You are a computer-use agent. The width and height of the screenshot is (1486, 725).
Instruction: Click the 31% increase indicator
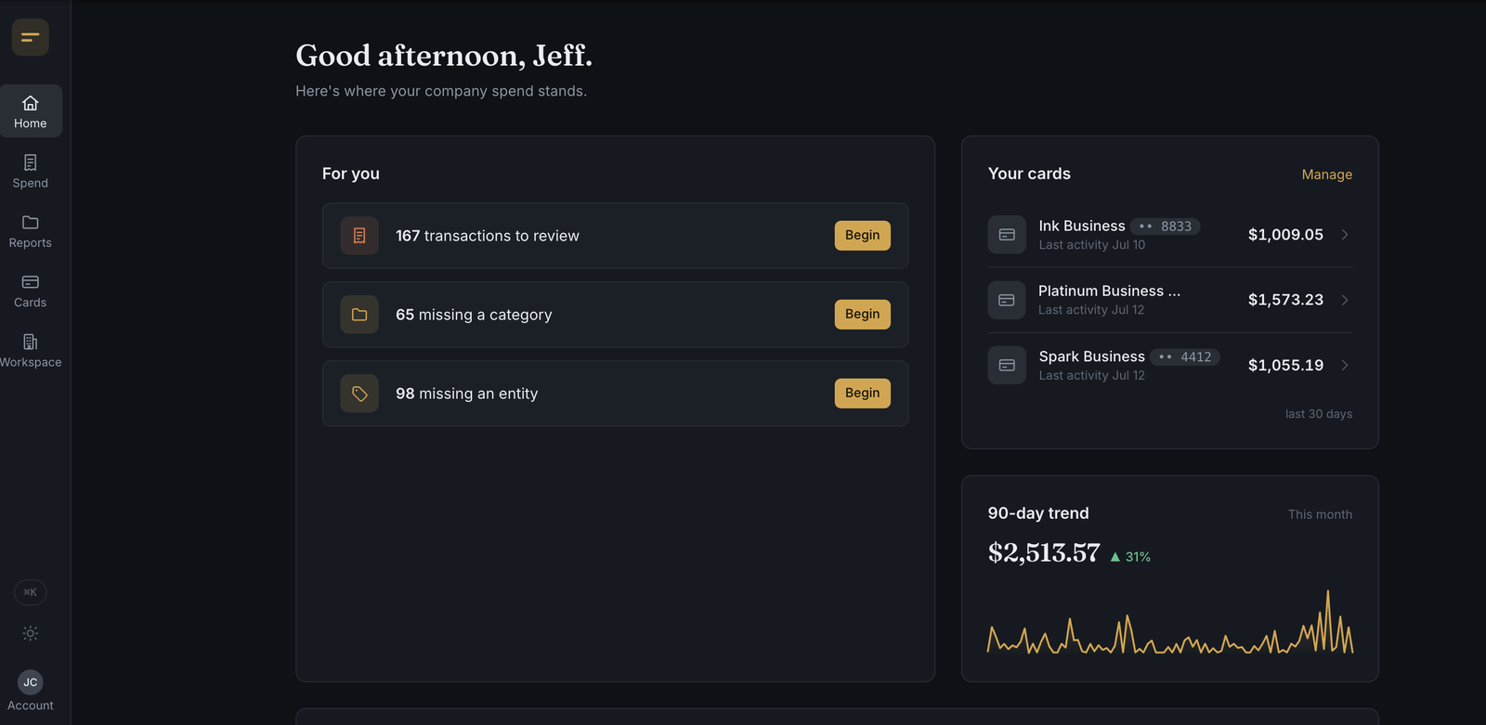click(x=1130, y=557)
